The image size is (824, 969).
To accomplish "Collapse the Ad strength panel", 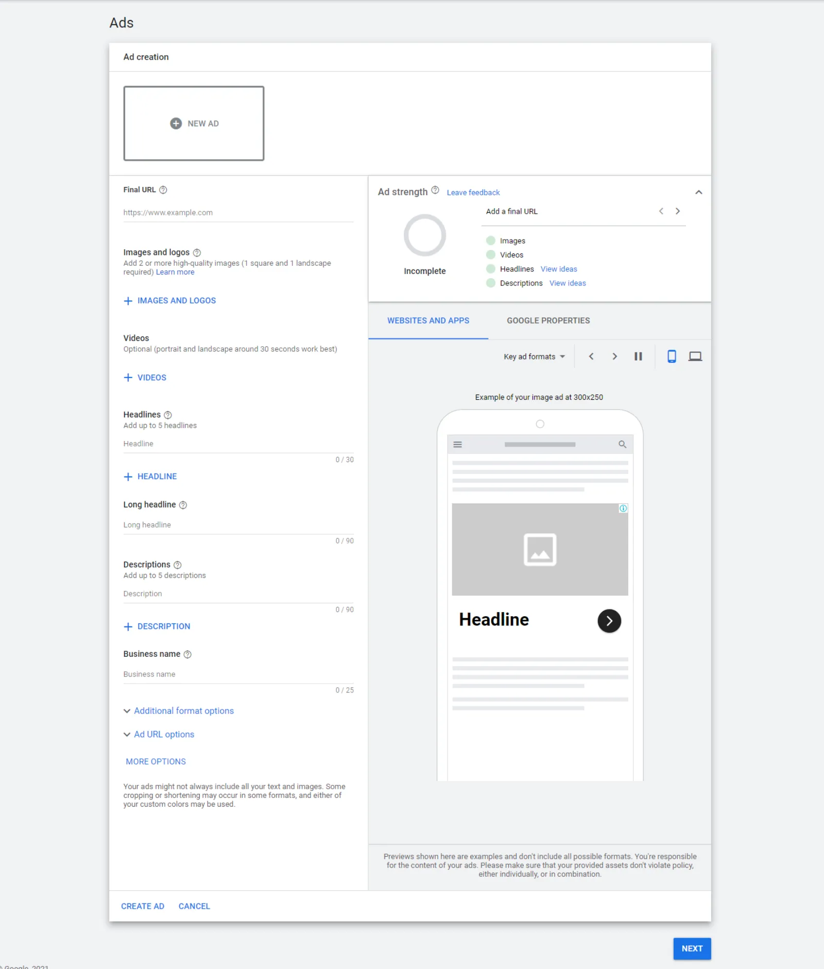I will pyautogui.click(x=699, y=193).
